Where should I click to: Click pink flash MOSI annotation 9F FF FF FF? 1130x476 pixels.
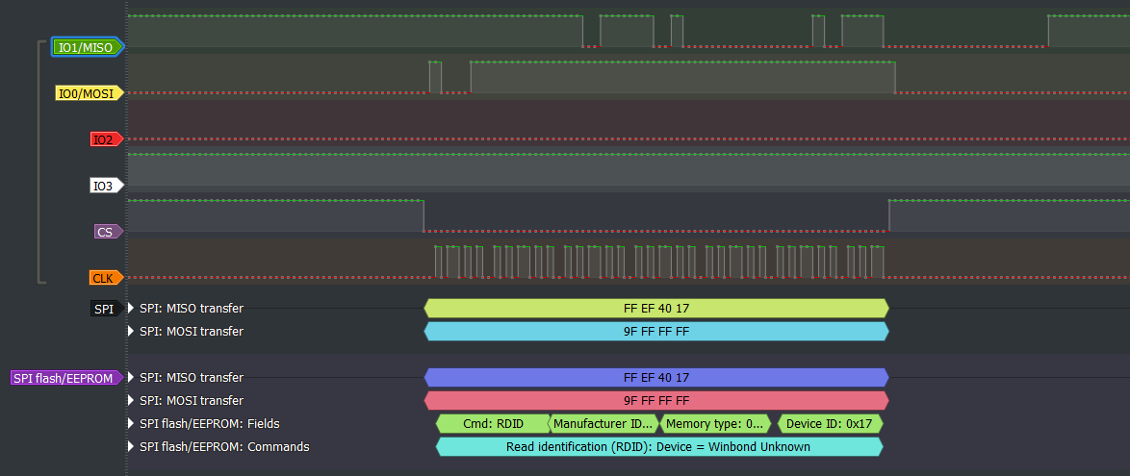point(656,400)
